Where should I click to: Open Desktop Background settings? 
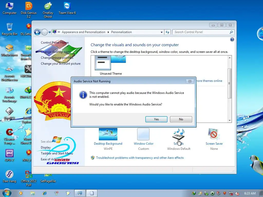point(108,134)
